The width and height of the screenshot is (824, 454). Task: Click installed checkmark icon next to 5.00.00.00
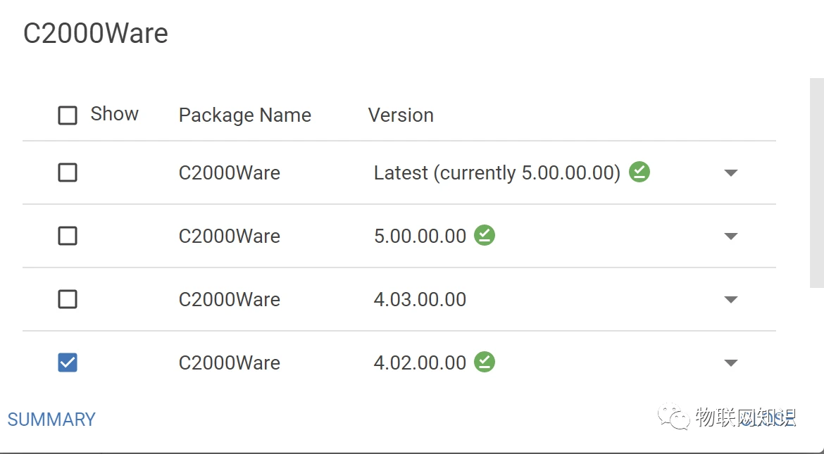(x=485, y=235)
